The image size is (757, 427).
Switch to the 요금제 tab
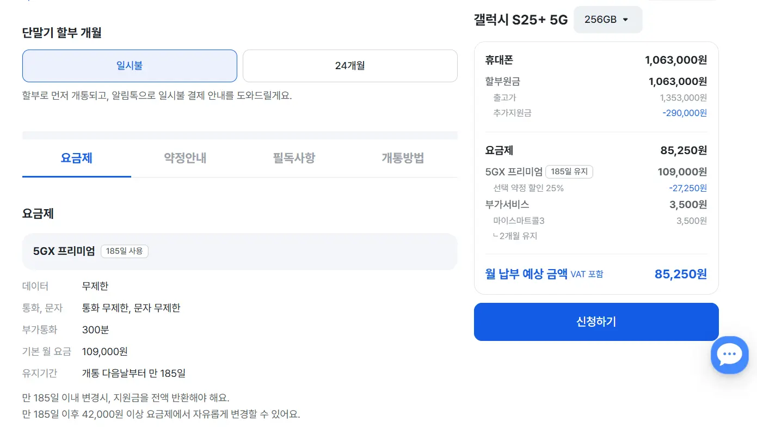coord(77,158)
